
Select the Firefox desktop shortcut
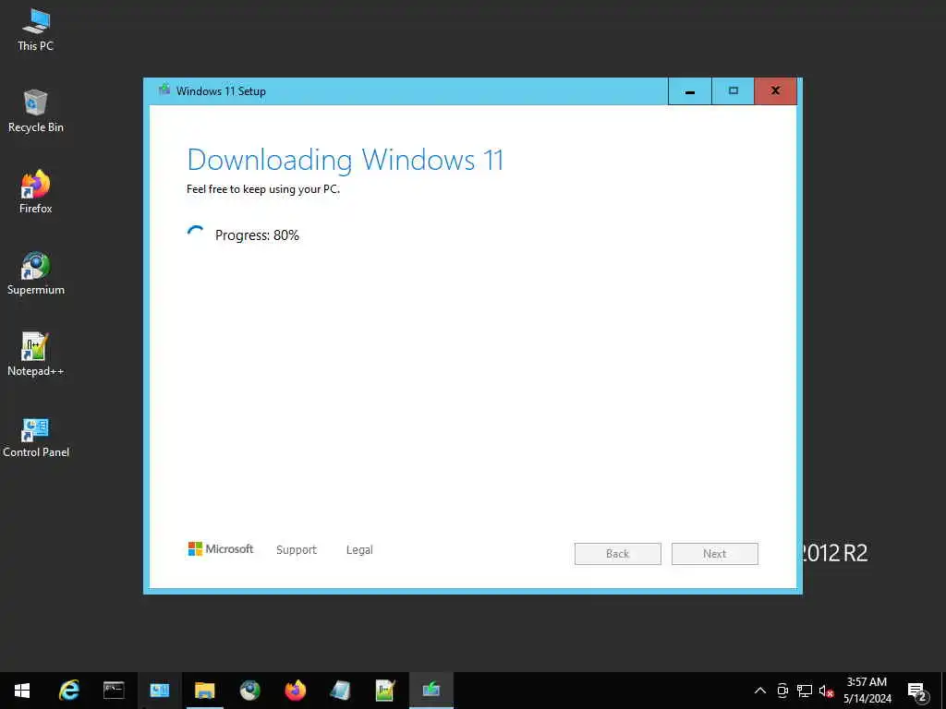[x=36, y=192]
